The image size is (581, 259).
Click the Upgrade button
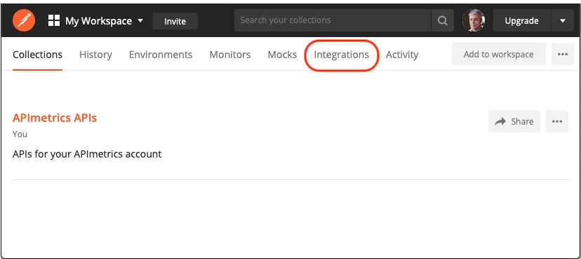522,21
